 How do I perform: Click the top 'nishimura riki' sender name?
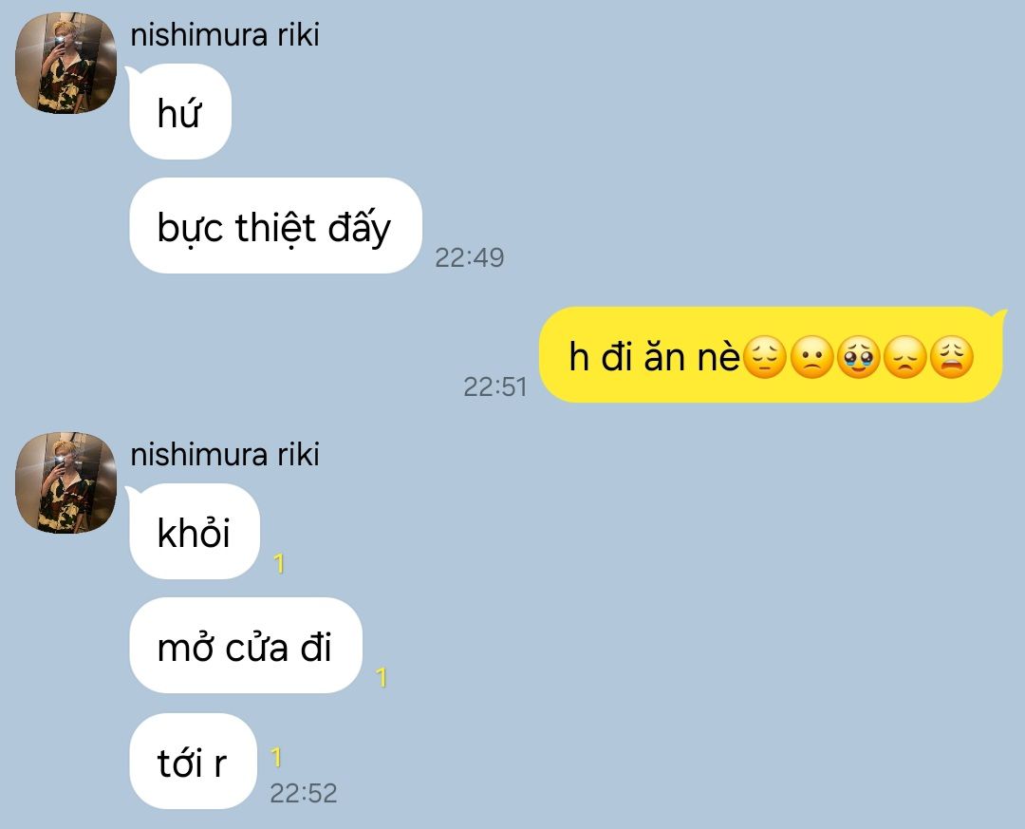click(x=225, y=35)
